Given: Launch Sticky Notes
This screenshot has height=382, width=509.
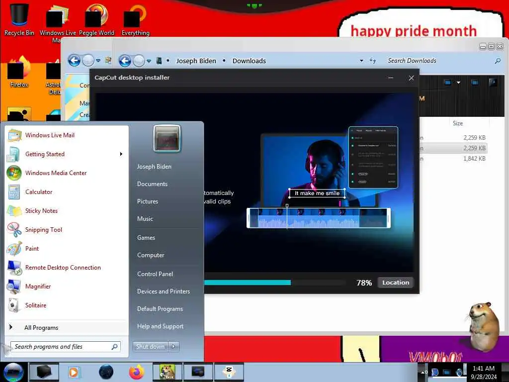Looking at the screenshot, I should (x=67, y=211).
